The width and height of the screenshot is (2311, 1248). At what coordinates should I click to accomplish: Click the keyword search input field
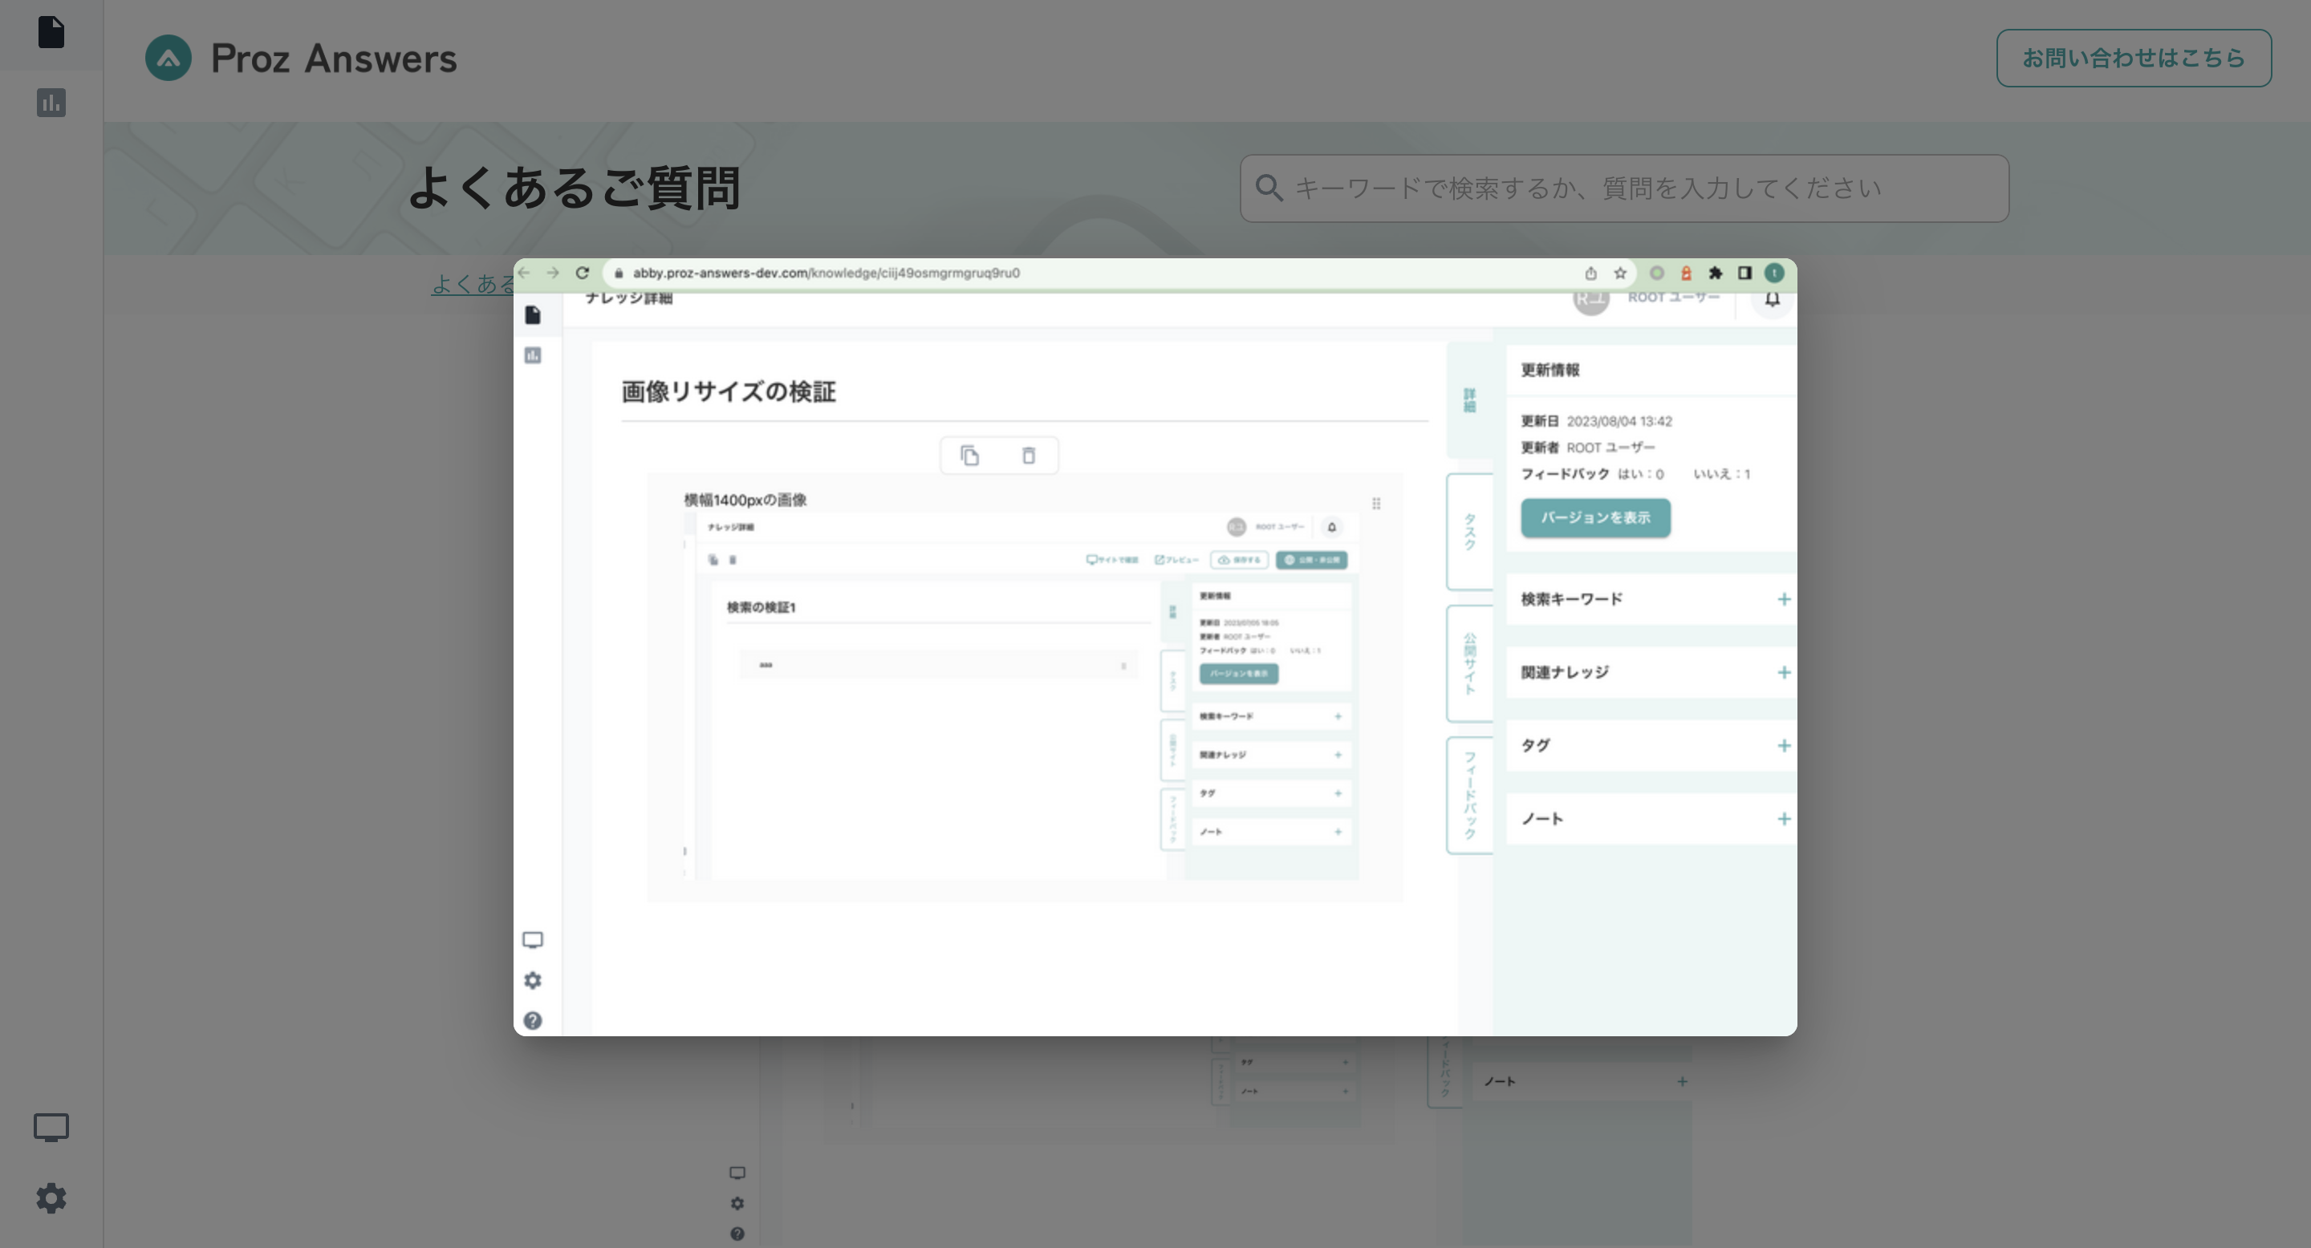point(1624,188)
